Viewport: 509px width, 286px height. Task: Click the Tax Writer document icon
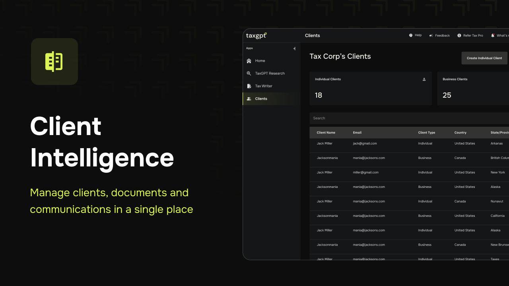click(x=249, y=86)
